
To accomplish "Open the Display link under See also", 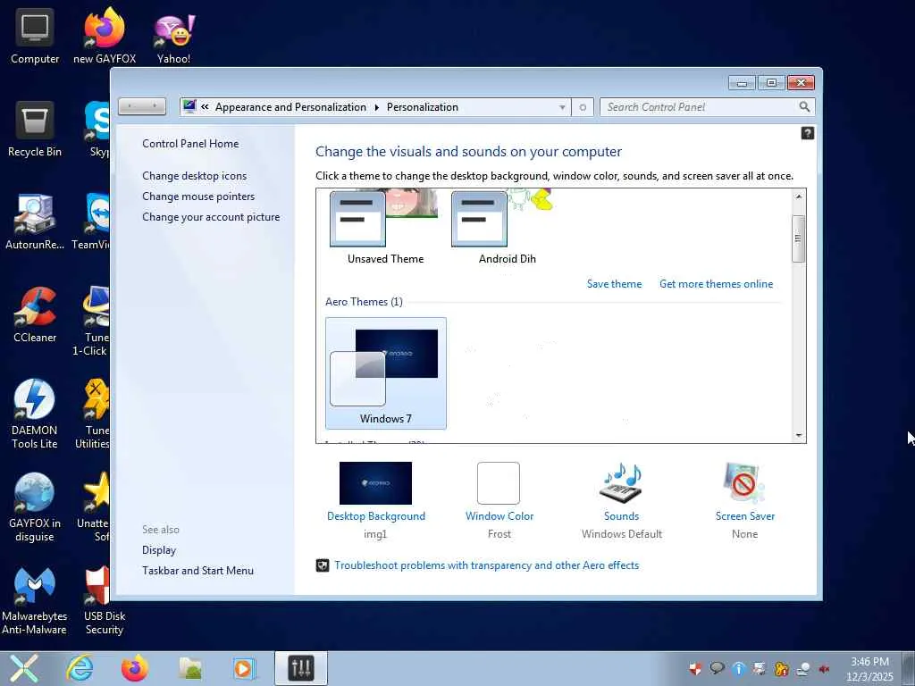I will (159, 550).
